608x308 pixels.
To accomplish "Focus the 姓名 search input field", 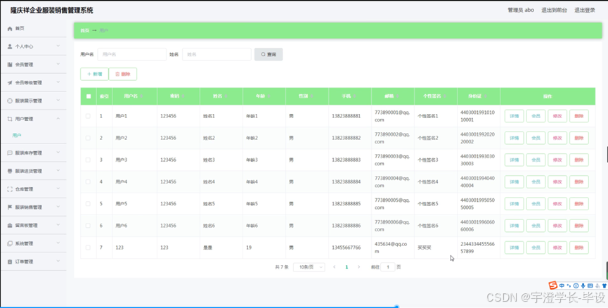I will (216, 55).
